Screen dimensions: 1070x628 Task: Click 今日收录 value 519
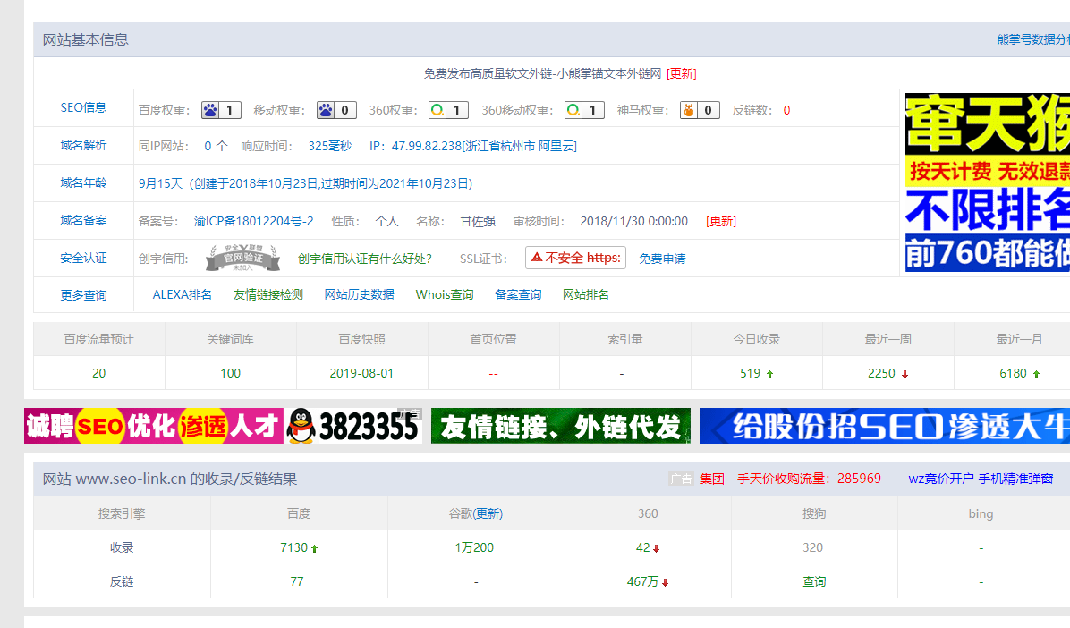pos(751,373)
